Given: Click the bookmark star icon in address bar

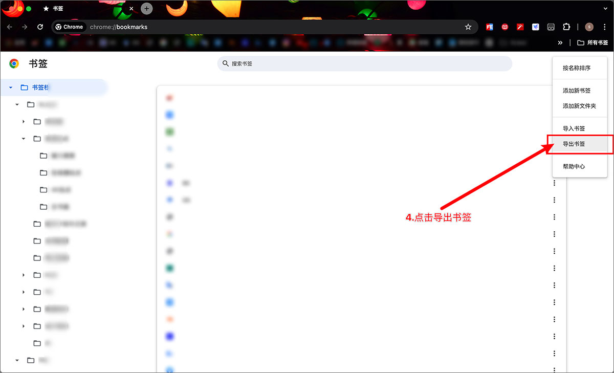Looking at the screenshot, I should point(468,27).
